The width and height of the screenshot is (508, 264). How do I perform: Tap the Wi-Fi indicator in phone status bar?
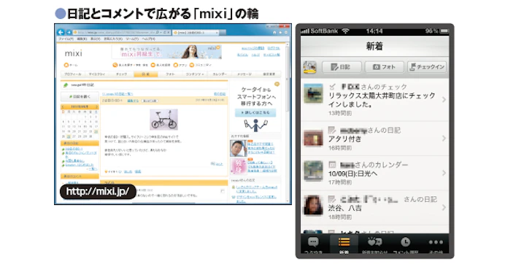pyautogui.click(x=345, y=31)
